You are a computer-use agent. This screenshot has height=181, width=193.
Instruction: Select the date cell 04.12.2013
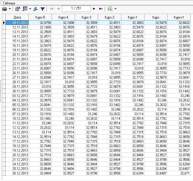[x=17, y=100]
